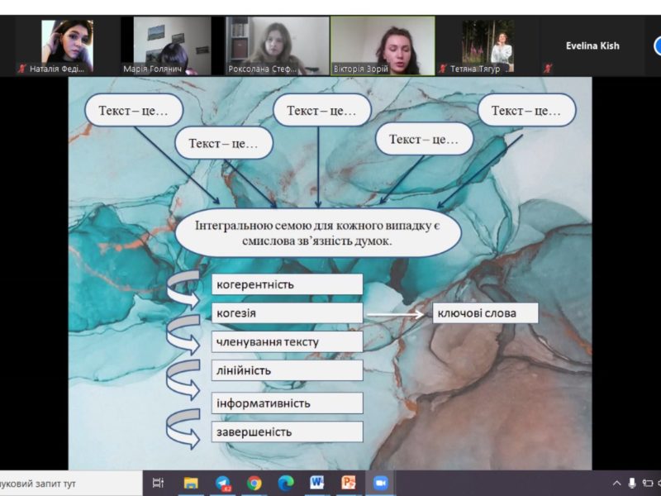Select Наталія Феді video thumbnail
The height and width of the screenshot is (496, 661).
click(x=67, y=45)
